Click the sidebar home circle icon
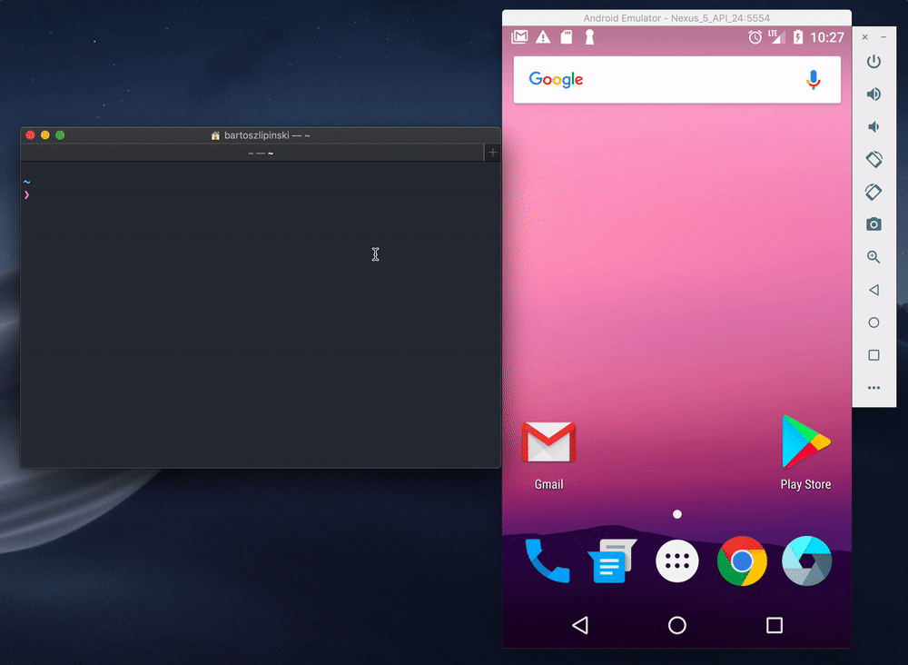 point(873,323)
